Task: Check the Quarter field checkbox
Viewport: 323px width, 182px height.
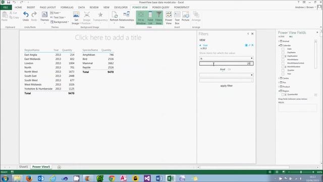Action: pos(283,70)
